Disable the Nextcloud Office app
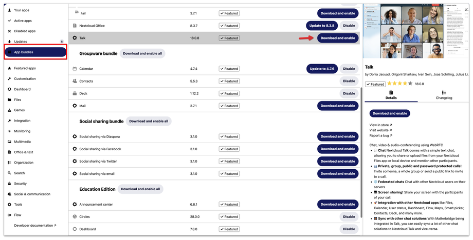 tap(349, 26)
